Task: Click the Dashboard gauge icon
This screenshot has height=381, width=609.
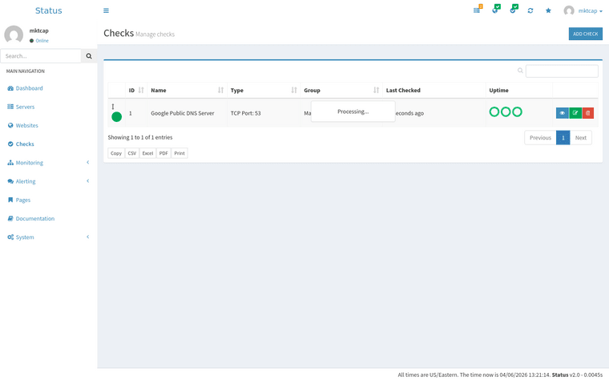Action: tap(10, 88)
